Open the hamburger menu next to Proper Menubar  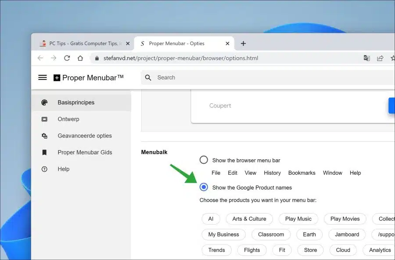click(42, 77)
